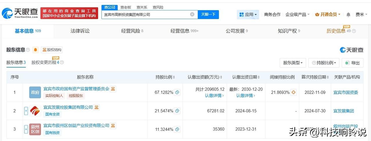Image resolution: width=371 pixels, height=141 pixels.
Task: Click the TianYanCha logo at top left
Action: coord(20,13)
